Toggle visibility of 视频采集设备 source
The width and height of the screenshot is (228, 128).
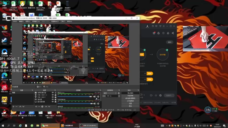point(53,93)
